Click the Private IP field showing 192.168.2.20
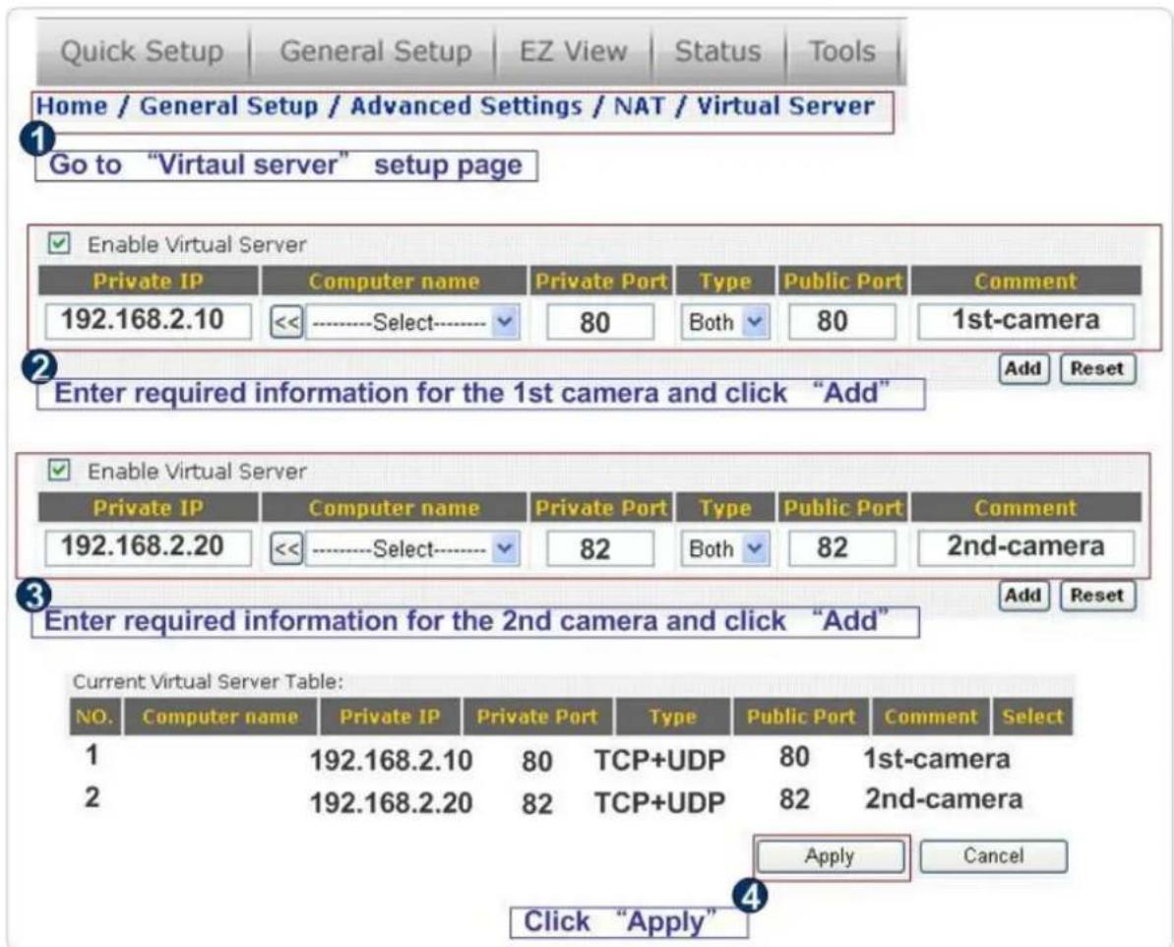Screen dimensions: 1174x947 148,547
